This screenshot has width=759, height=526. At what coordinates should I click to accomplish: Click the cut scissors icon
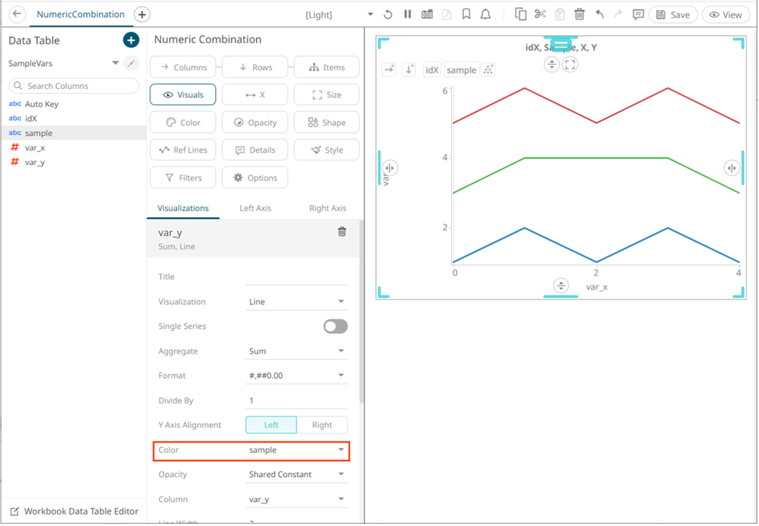point(540,15)
